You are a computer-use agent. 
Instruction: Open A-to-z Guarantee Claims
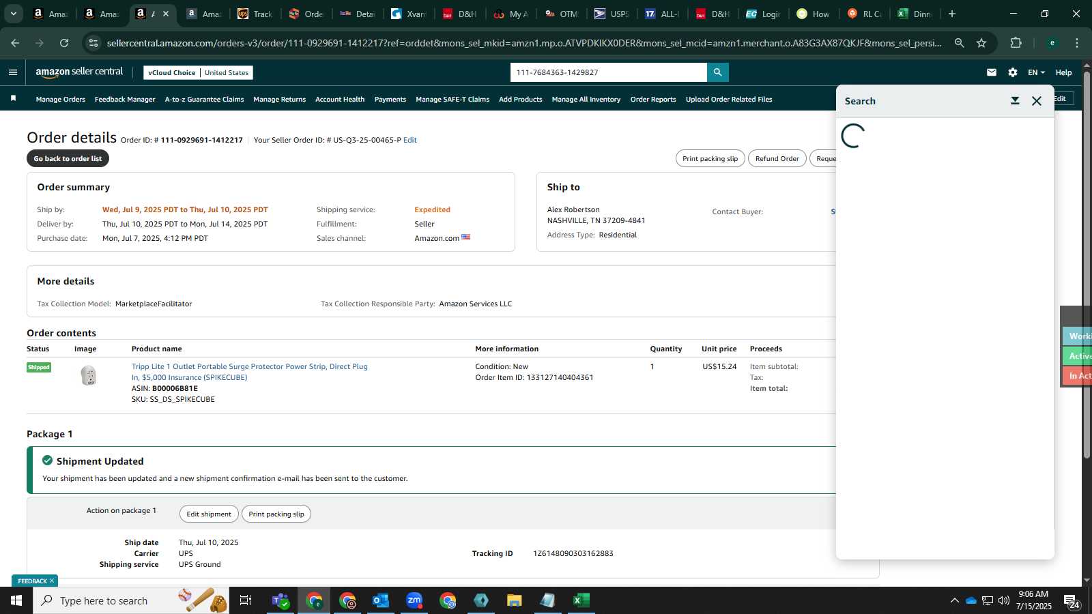click(204, 100)
